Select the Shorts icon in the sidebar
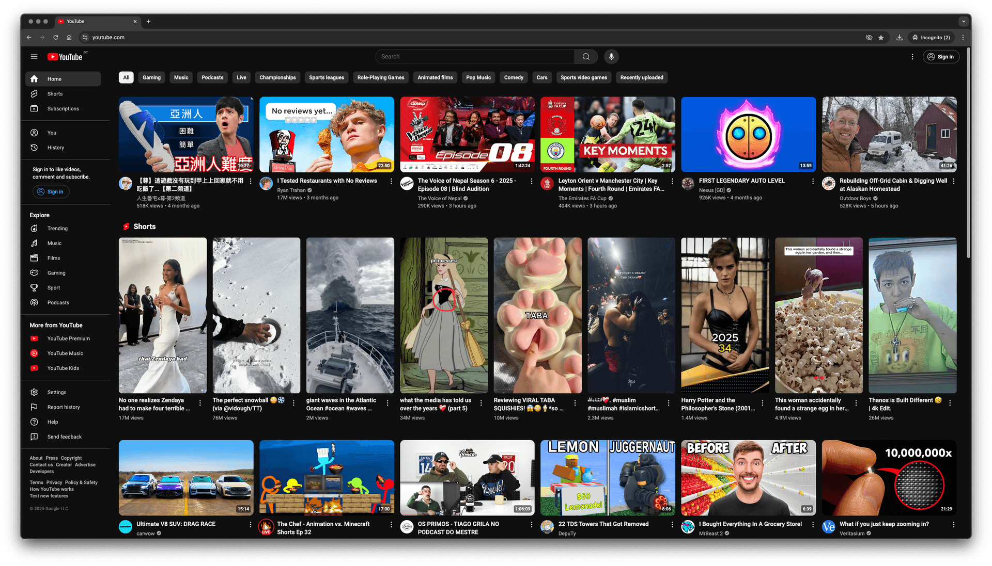The image size is (992, 566). click(34, 93)
